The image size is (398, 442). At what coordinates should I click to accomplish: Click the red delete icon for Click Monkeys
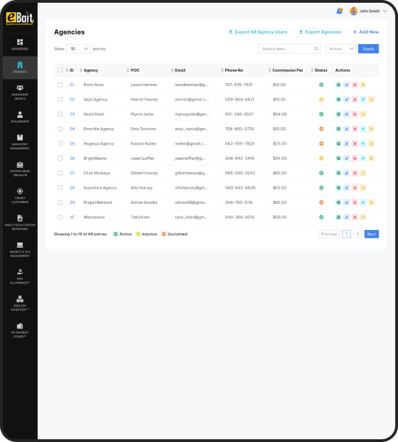pos(355,173)
